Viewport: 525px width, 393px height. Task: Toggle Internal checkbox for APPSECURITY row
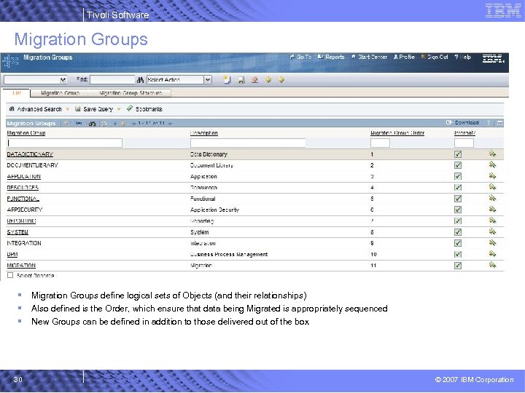[x=458, y=210]
